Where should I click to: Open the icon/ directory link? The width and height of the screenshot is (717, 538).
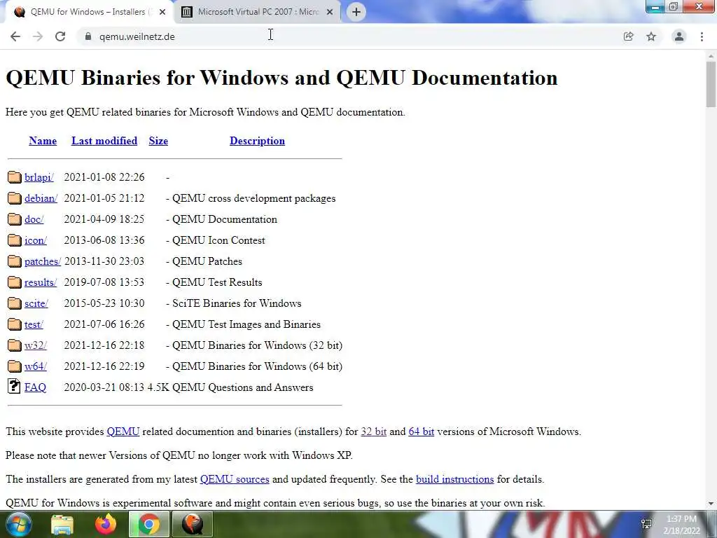tap(35, 241)
